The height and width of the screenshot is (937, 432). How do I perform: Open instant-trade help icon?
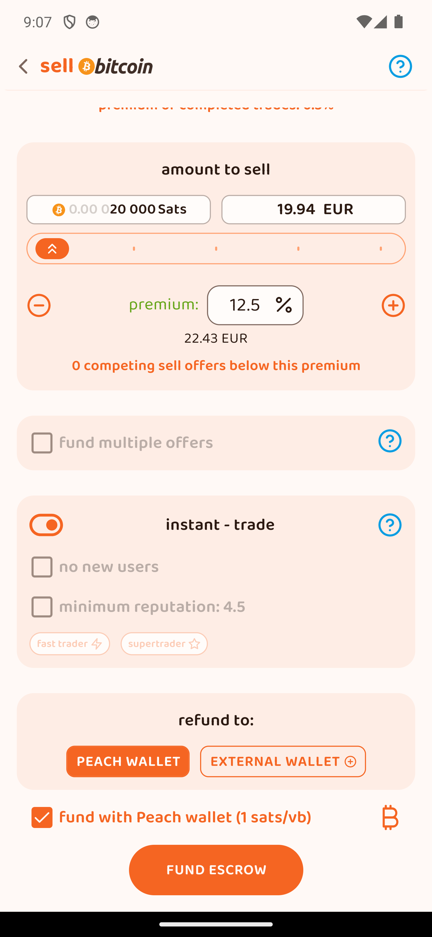[389, 525]
